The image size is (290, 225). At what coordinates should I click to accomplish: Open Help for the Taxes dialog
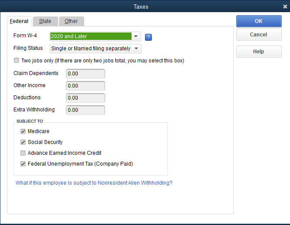point(258,52)
